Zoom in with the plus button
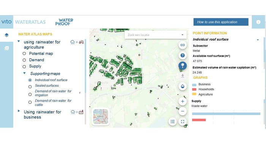This screenshot has width=266, height=149. pos(182,102)
